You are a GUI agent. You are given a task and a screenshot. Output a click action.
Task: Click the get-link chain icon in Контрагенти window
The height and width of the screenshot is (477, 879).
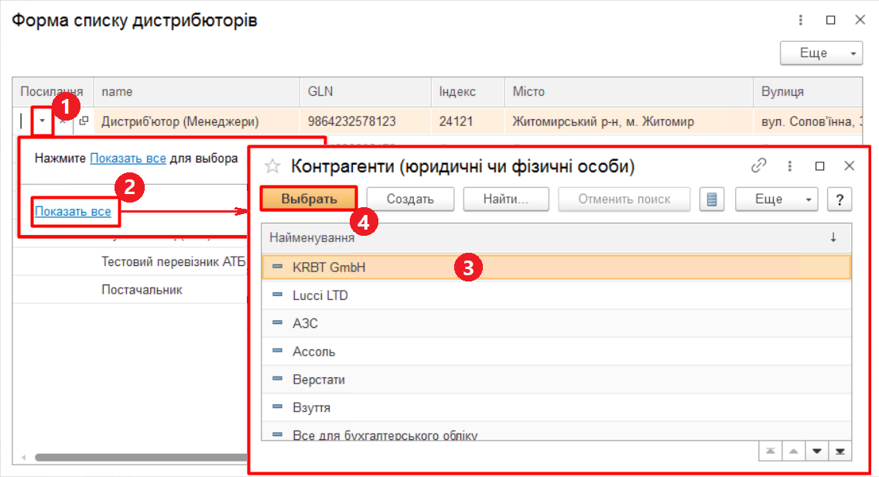click(758, 165)
